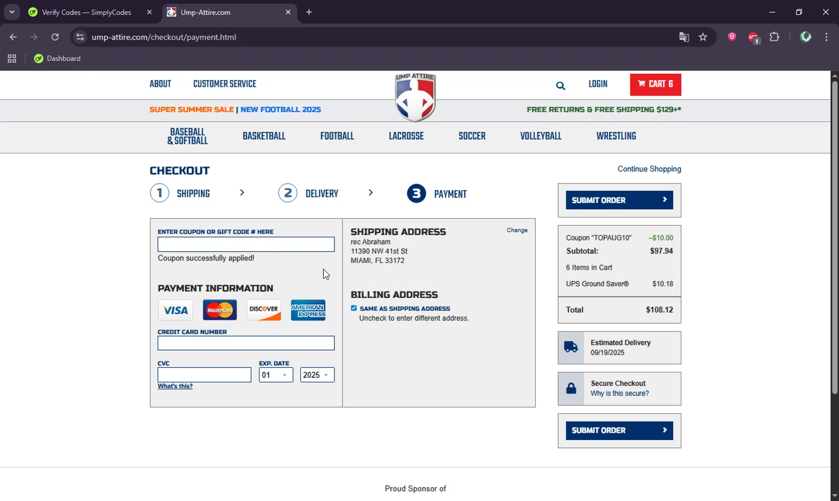This screenshot has width=839, height=501.
Task: Reload the checkout page
Action: pyautogui.click(x=55, y=37)
